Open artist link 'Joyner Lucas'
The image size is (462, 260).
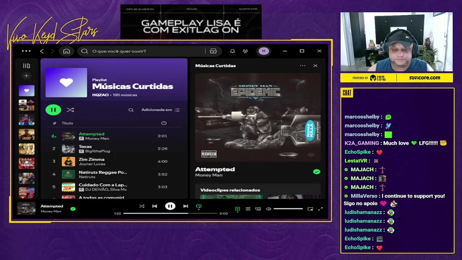click(x=92, y=164)
